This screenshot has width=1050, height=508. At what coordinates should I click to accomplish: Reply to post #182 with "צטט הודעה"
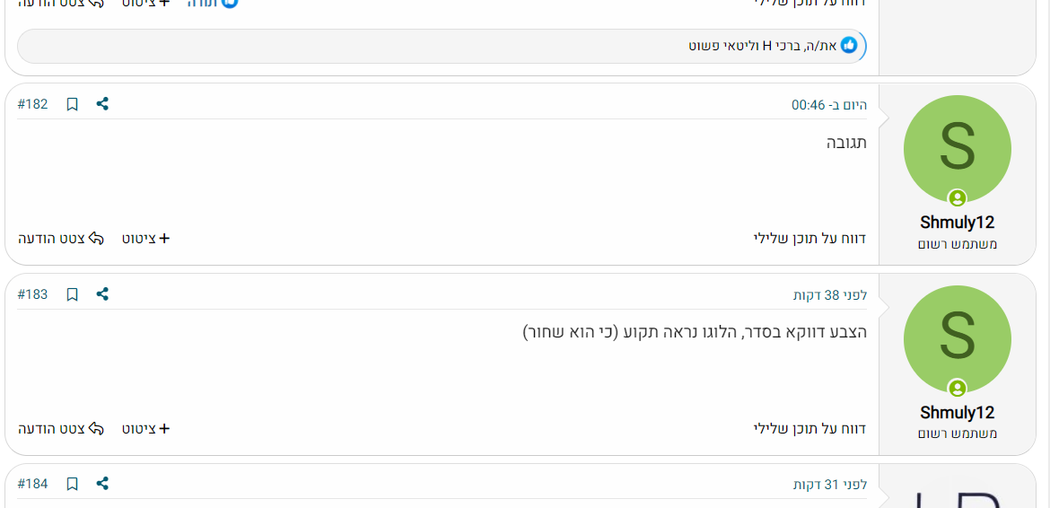pos(61,239)
